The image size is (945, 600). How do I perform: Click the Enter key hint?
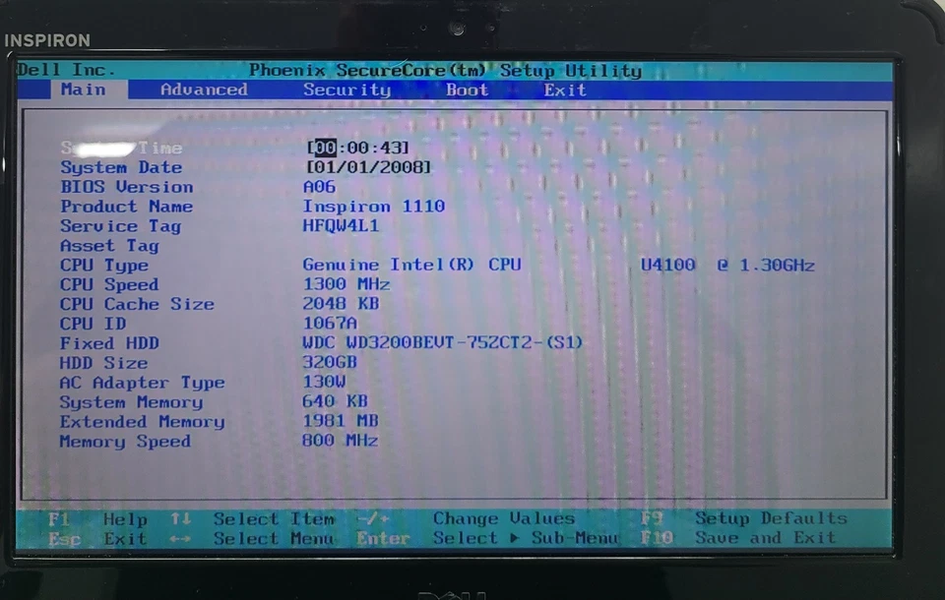tap(383, 538)
